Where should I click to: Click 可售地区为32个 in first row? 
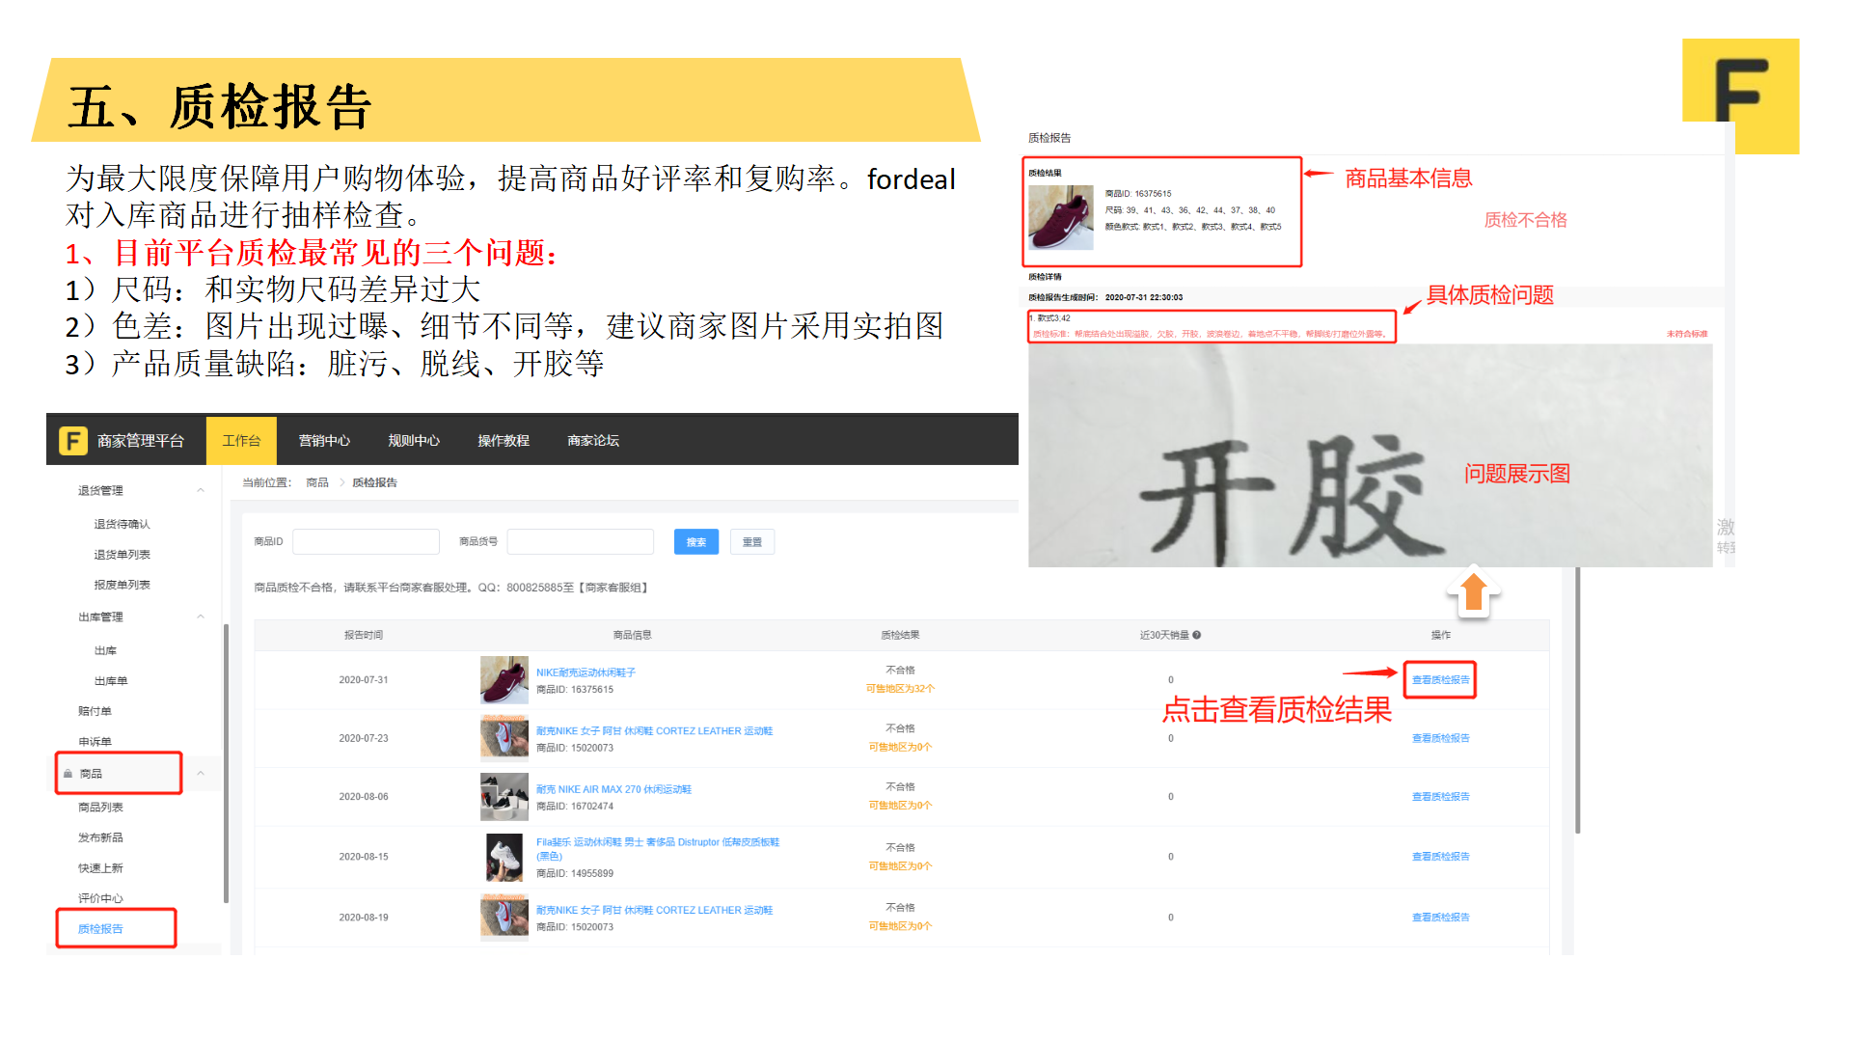(900, 689)
